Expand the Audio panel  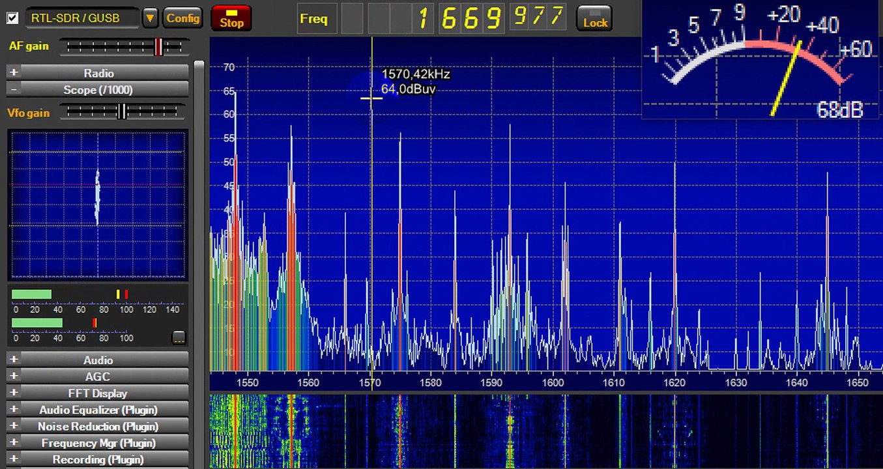(98, 360)
